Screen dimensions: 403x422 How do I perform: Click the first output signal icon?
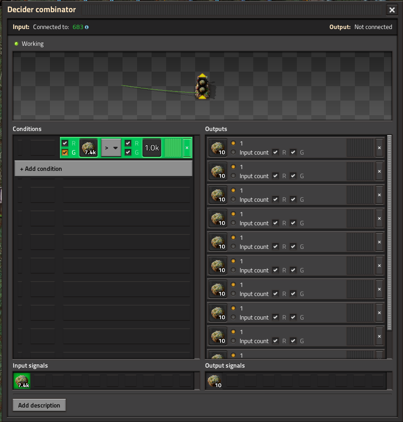218,148
